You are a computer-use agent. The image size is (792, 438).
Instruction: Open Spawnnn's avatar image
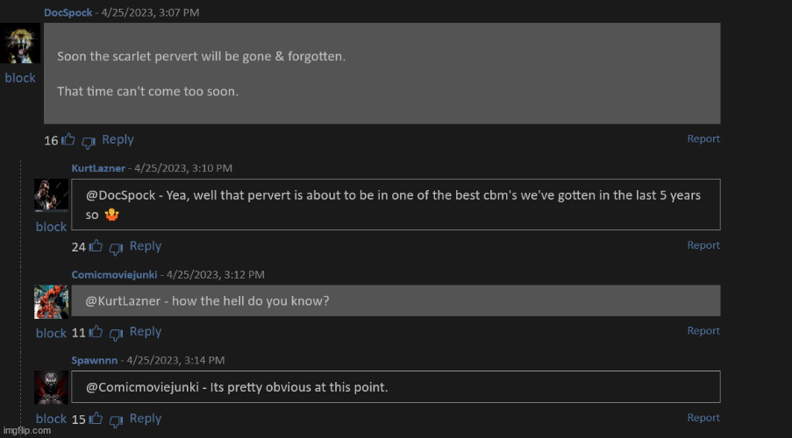click(x=51, y=387)
